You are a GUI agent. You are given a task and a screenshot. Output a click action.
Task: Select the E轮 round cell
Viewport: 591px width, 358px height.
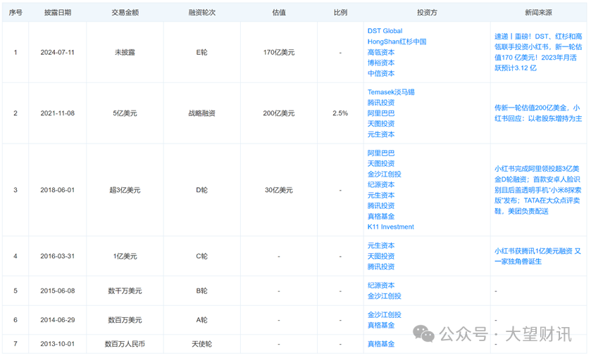(202, 52)
